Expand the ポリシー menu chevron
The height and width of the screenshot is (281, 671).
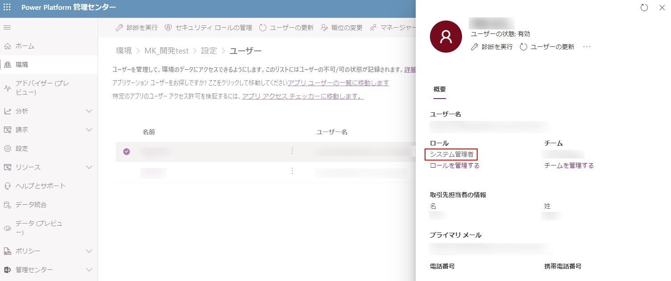point(89,251)
